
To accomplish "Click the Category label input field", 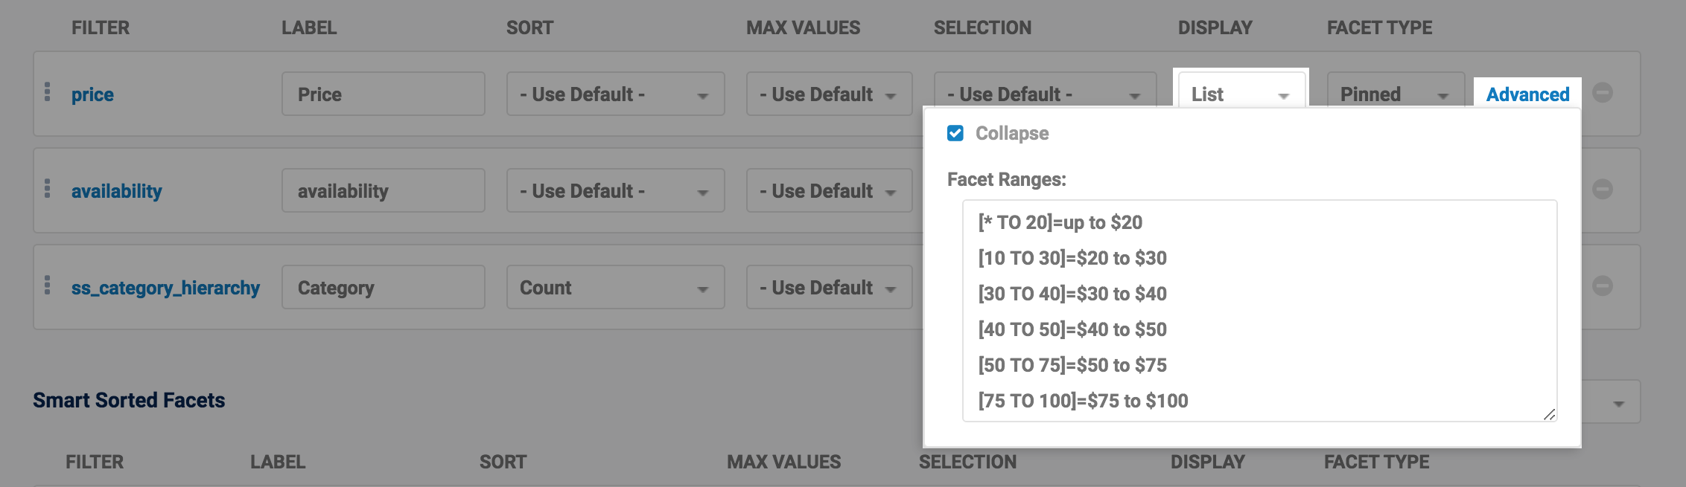I will pyautogui.click(x=383, y=288).
